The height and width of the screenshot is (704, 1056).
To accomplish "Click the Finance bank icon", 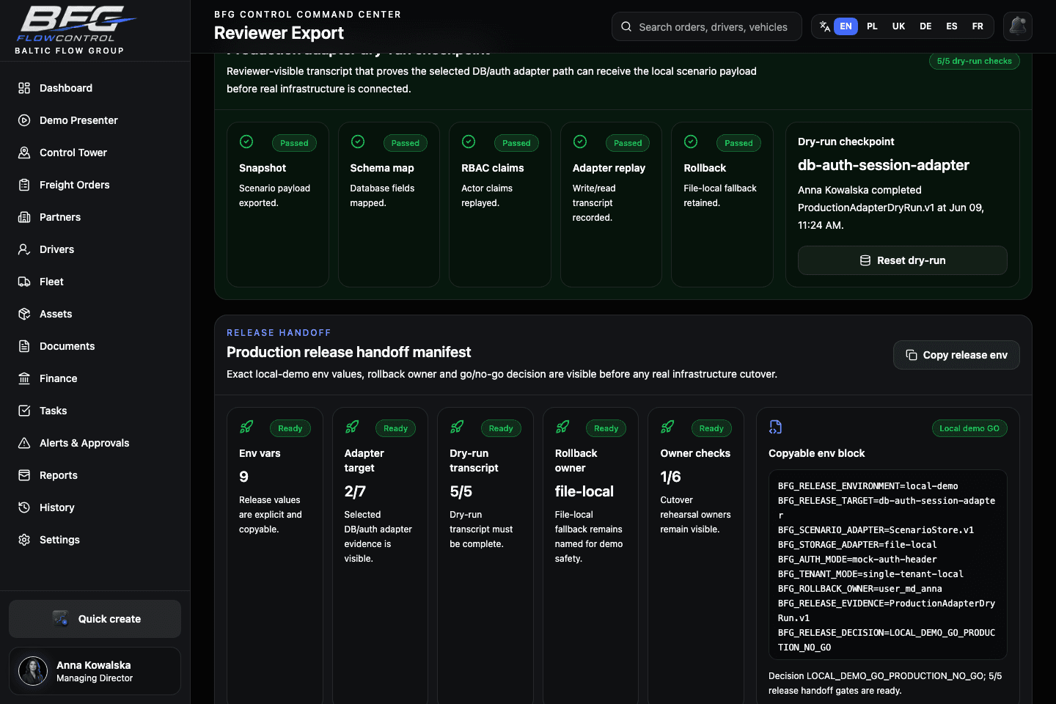I will 24,378.
